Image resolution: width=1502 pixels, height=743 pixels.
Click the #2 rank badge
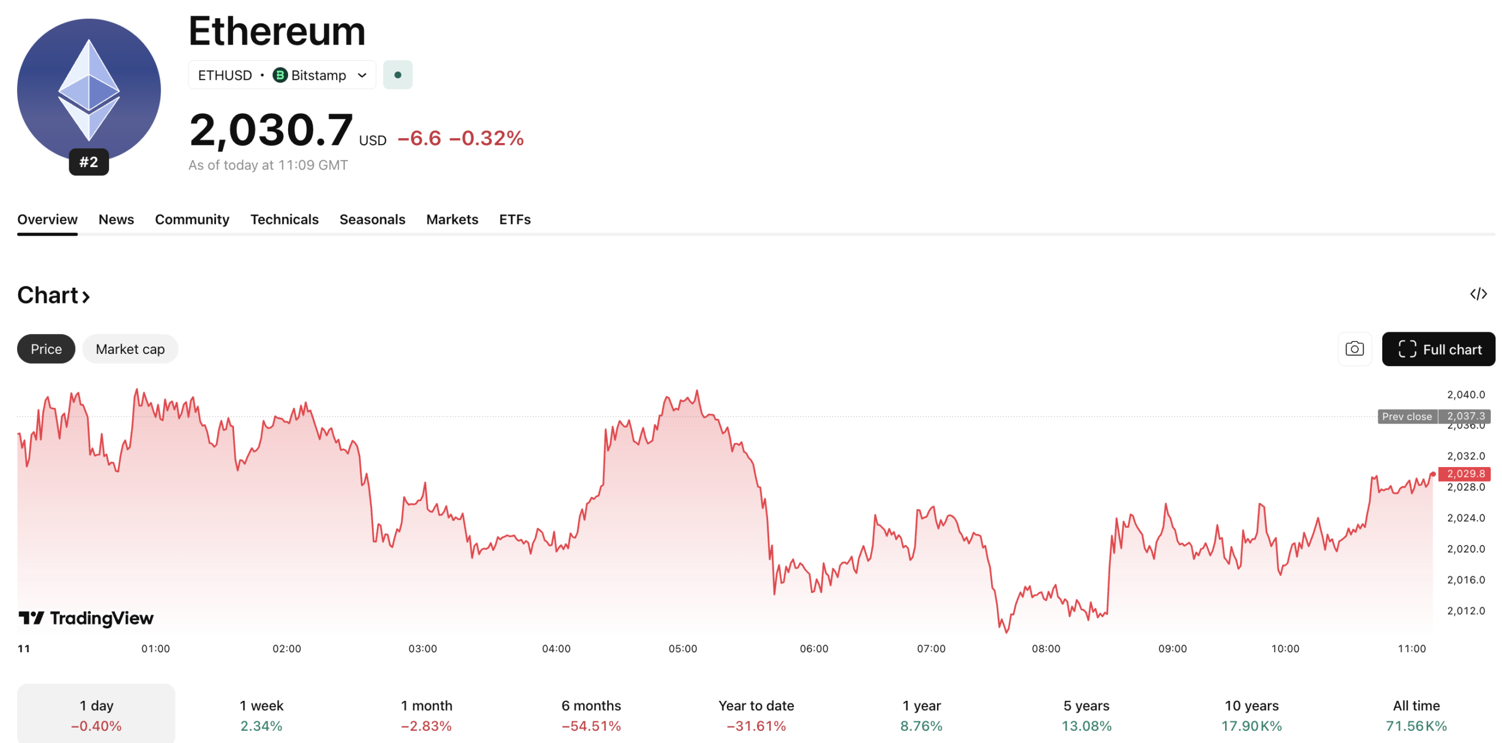click(x=89, y=162)
